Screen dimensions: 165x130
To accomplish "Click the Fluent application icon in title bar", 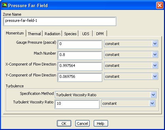I will [x=4, y=5].
